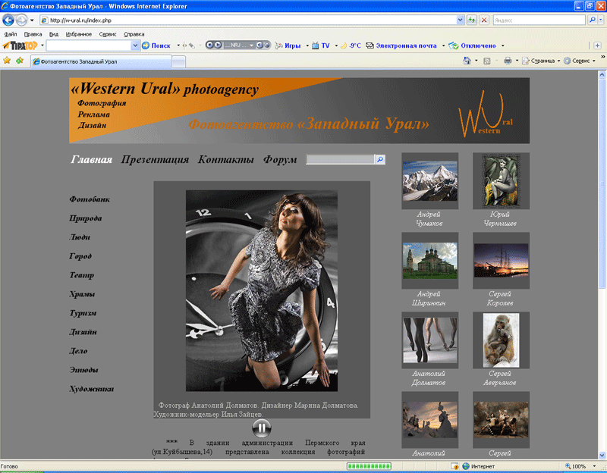This screenshot has height=473, width=607.
Task: Open the Справка menu
Action: (134, 34)
